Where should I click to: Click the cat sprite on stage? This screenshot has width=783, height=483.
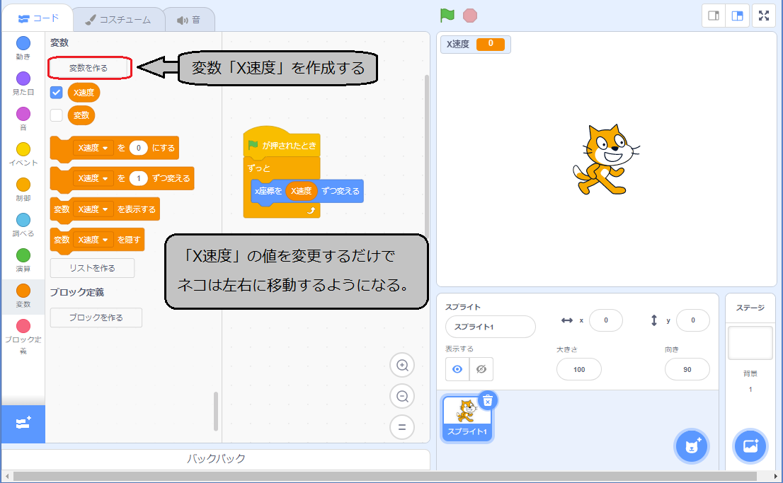click(605, 160)
